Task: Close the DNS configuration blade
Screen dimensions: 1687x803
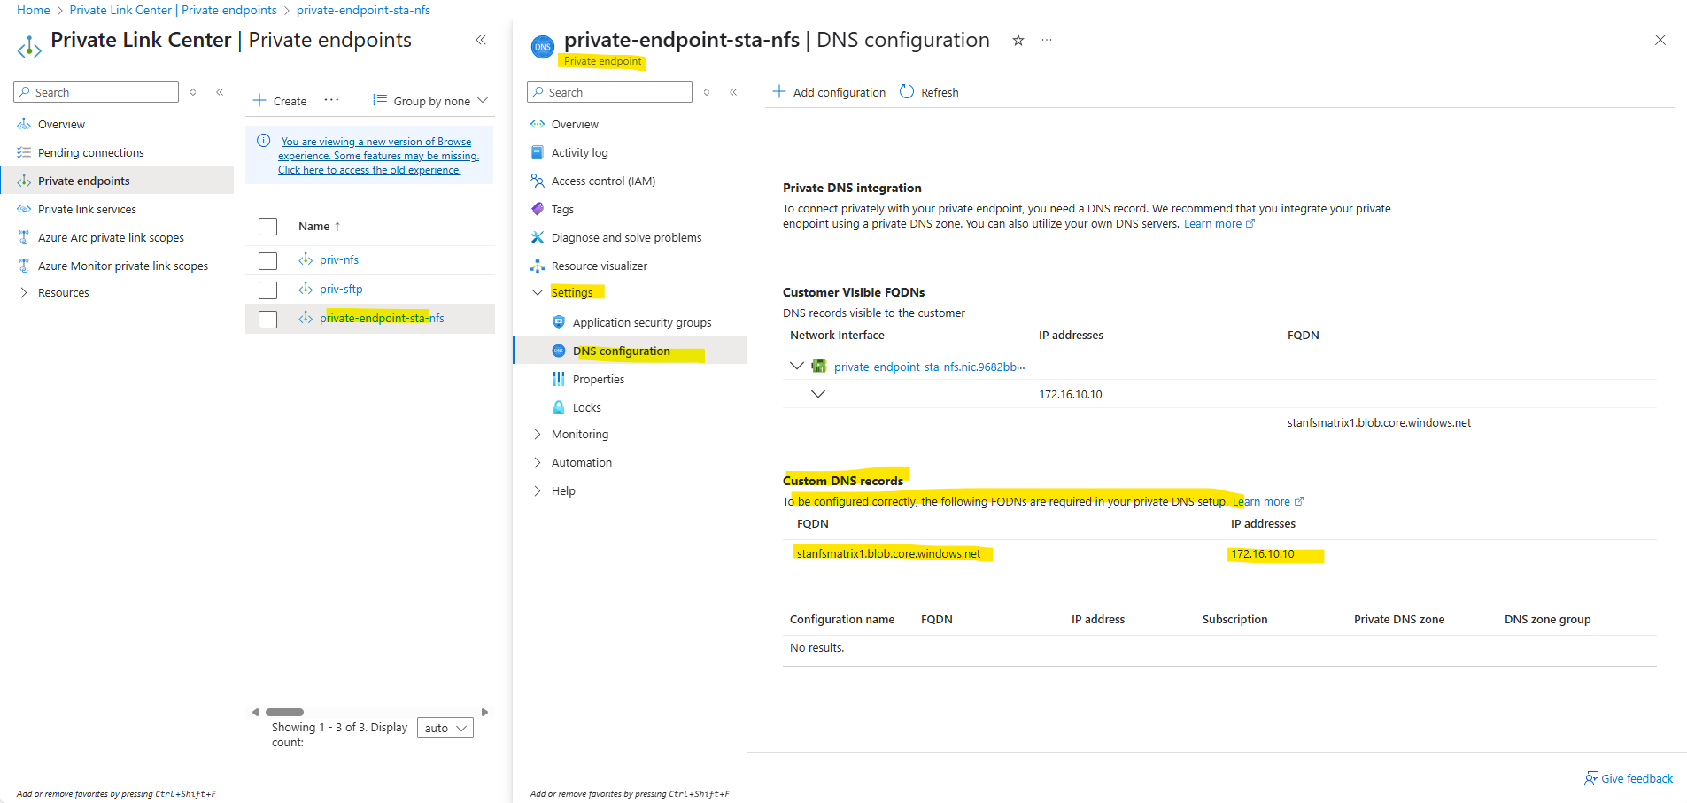Action: click(x=1660, y=40)
